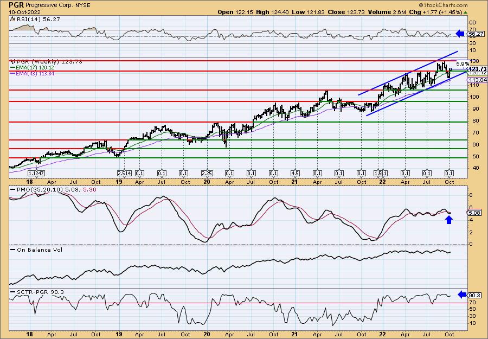Viewport: 488px width, 339px height.
Task: Click the 90 label on the RSI axis
Action: click(x=472, y=23)
